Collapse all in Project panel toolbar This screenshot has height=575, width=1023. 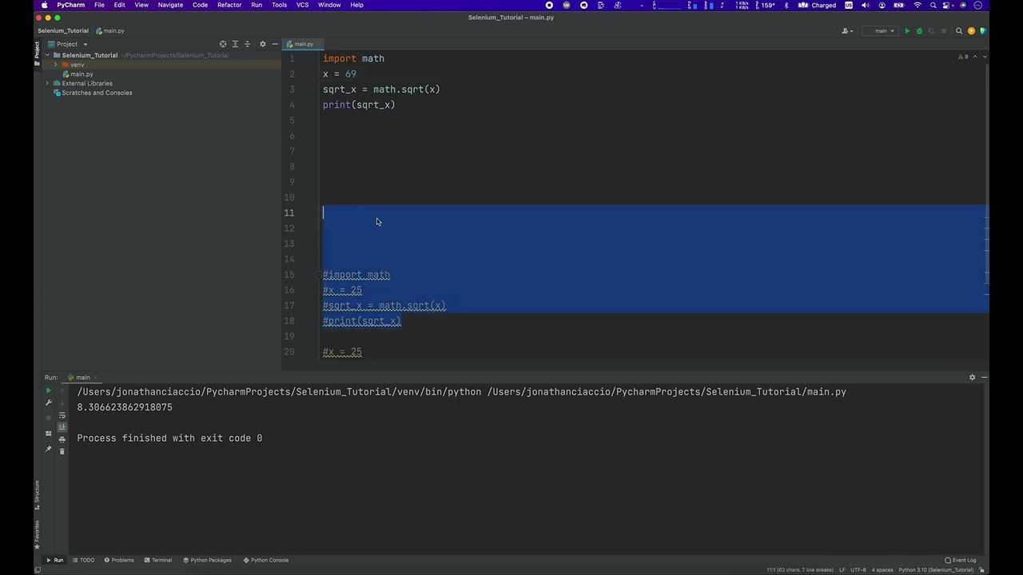point(247,44)
